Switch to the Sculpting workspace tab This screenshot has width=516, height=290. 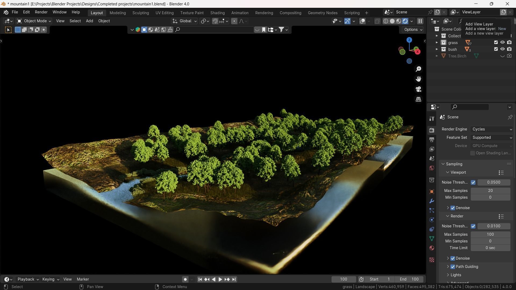[x=141, y=13]
